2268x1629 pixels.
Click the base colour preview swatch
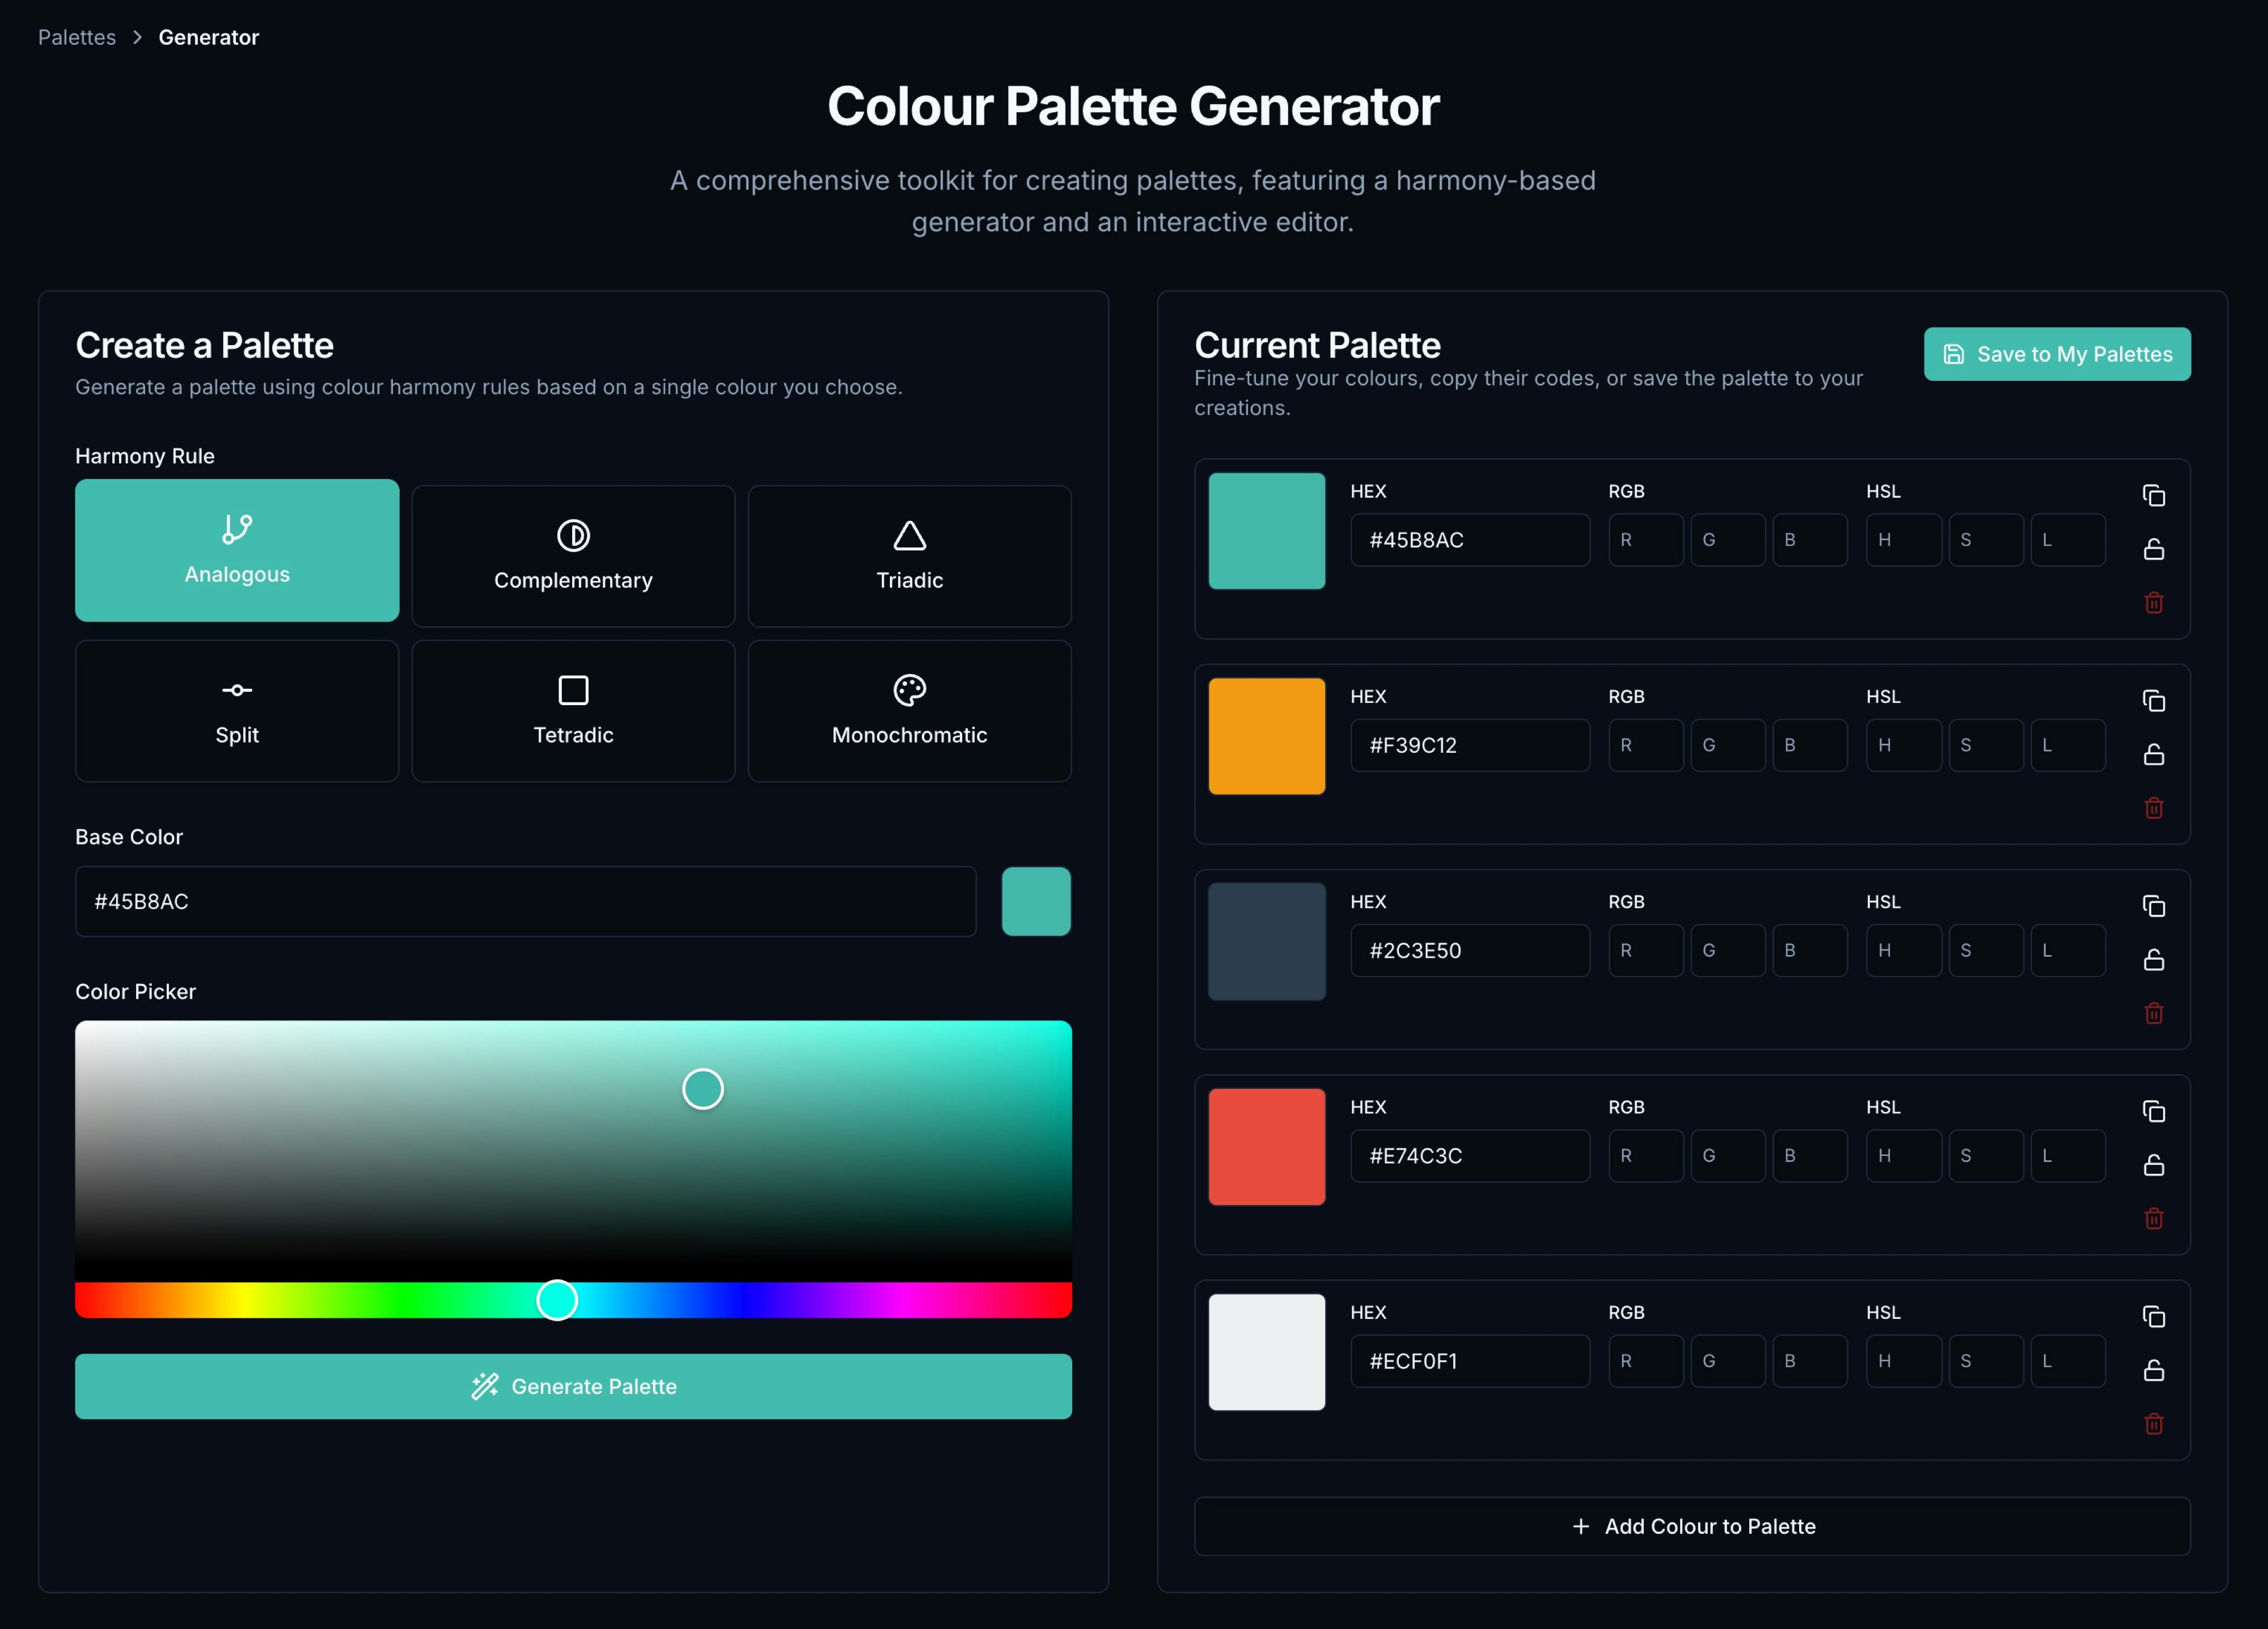1036,901
